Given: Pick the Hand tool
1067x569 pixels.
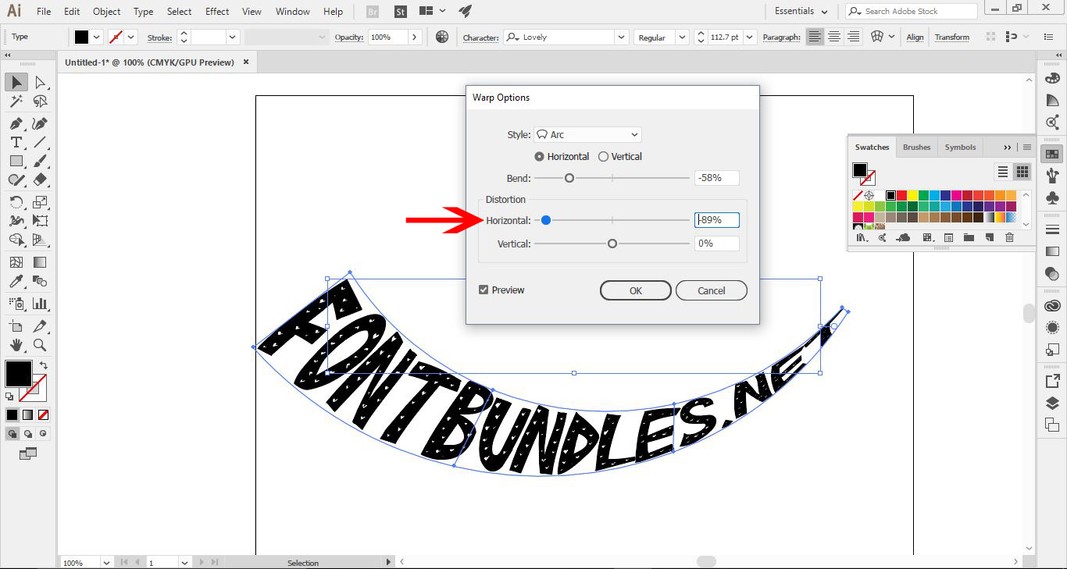Looking at the screenshot, I should click(16, 345).
